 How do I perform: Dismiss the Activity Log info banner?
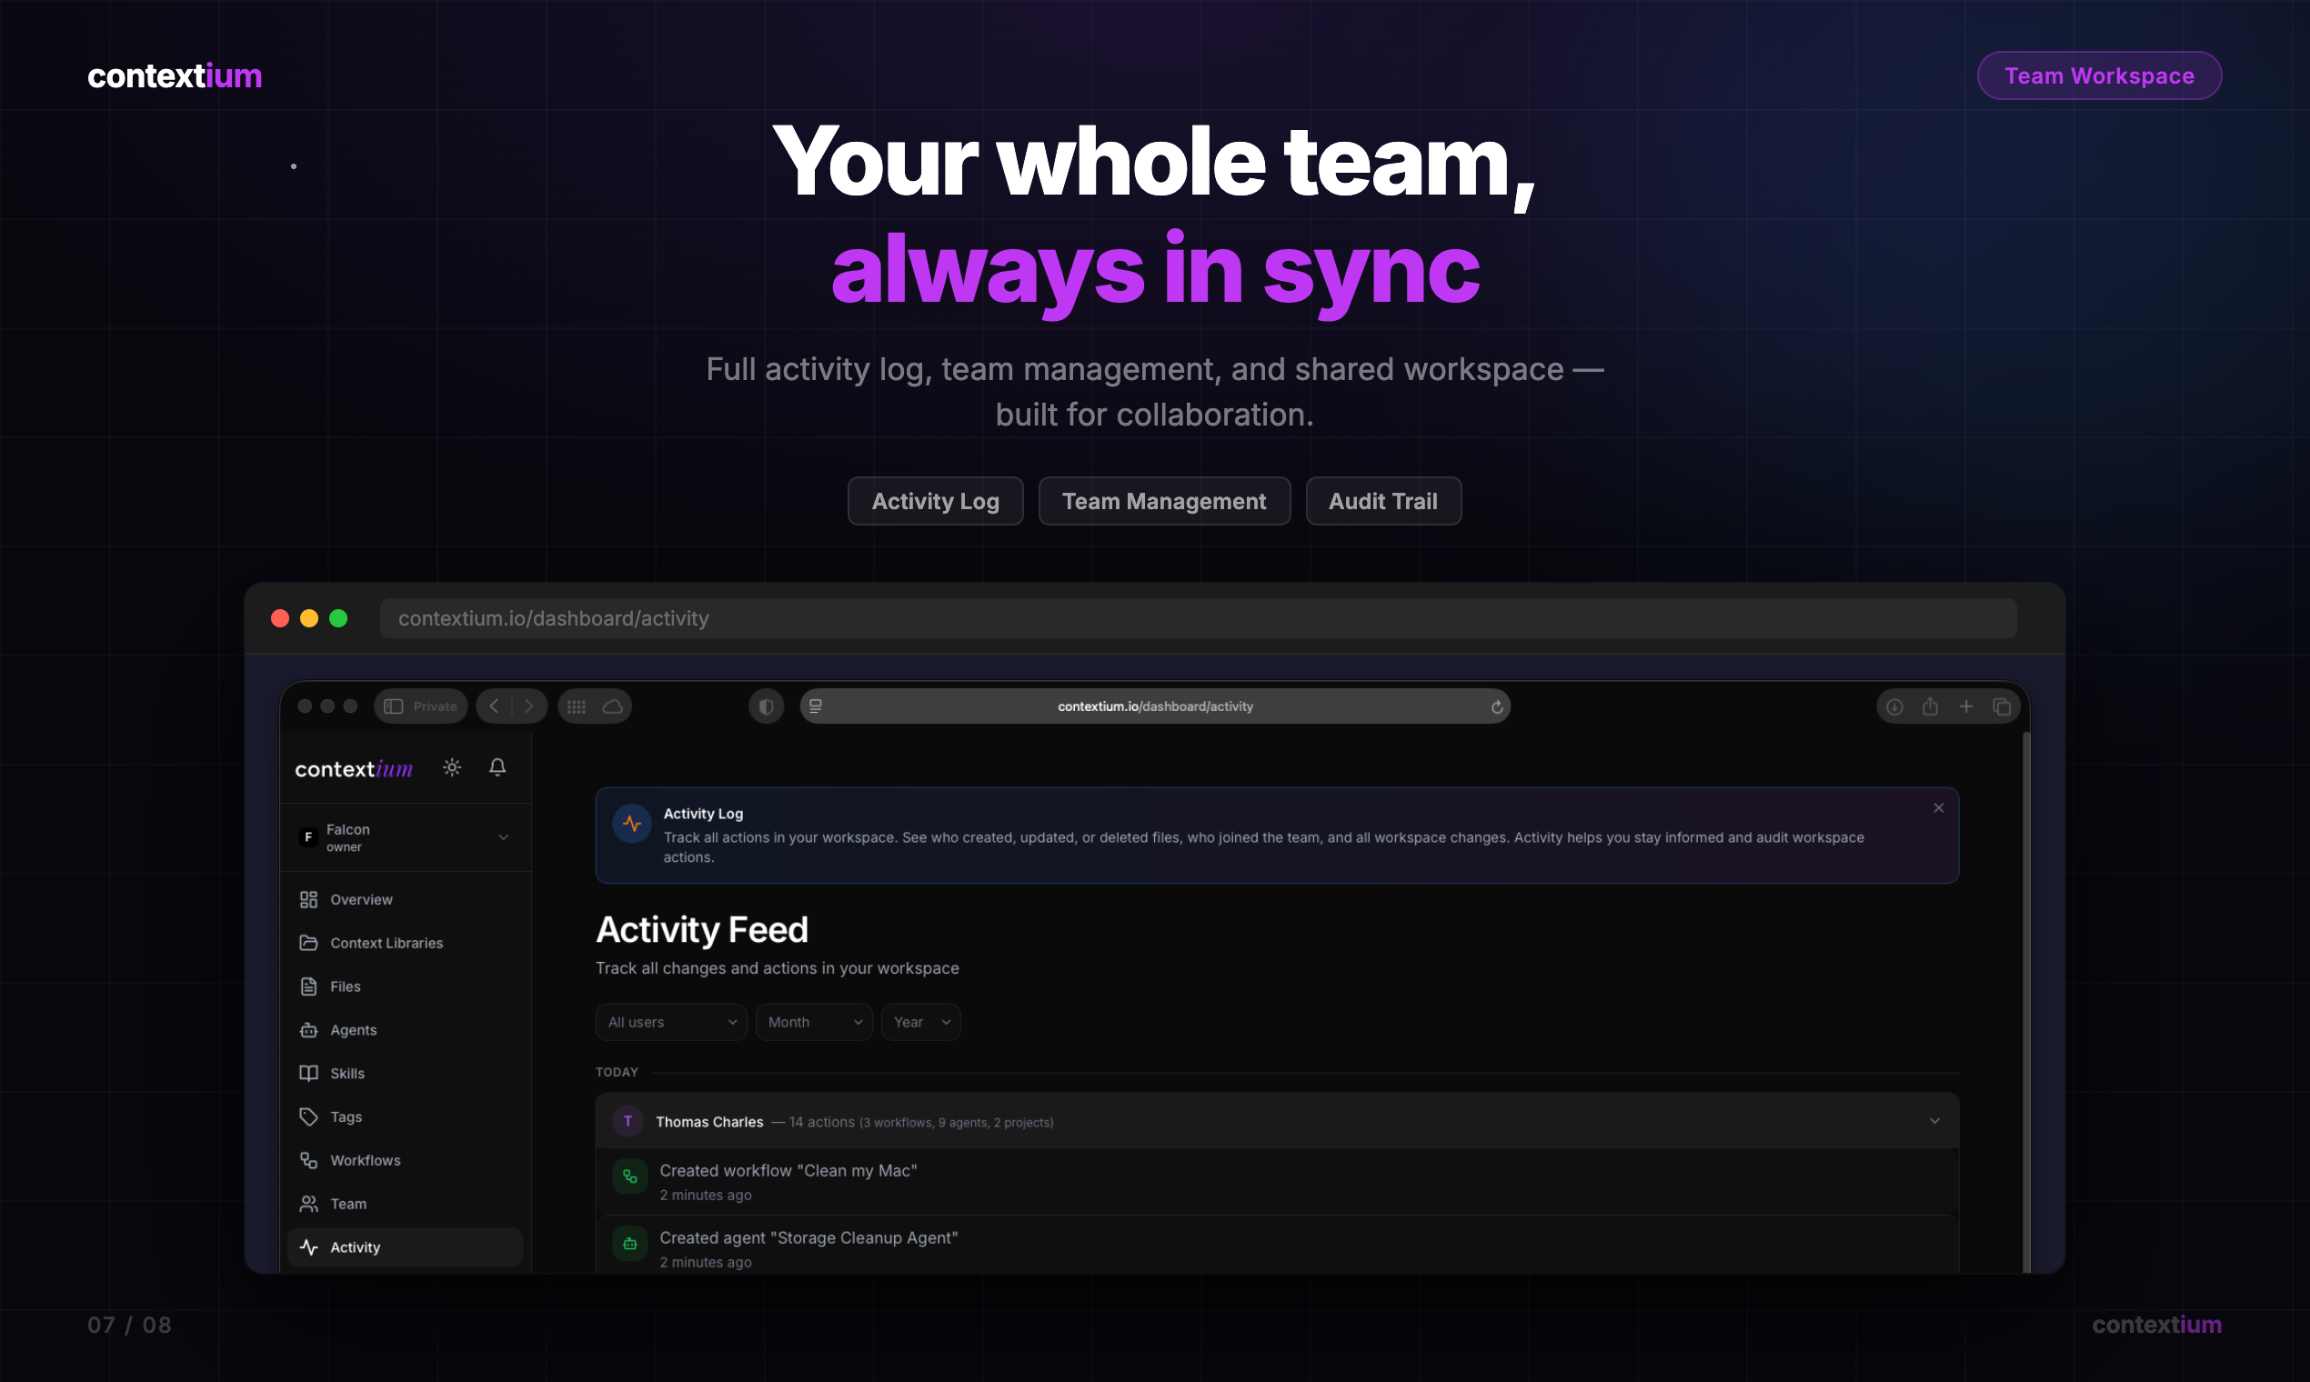tap(1938, 808)
